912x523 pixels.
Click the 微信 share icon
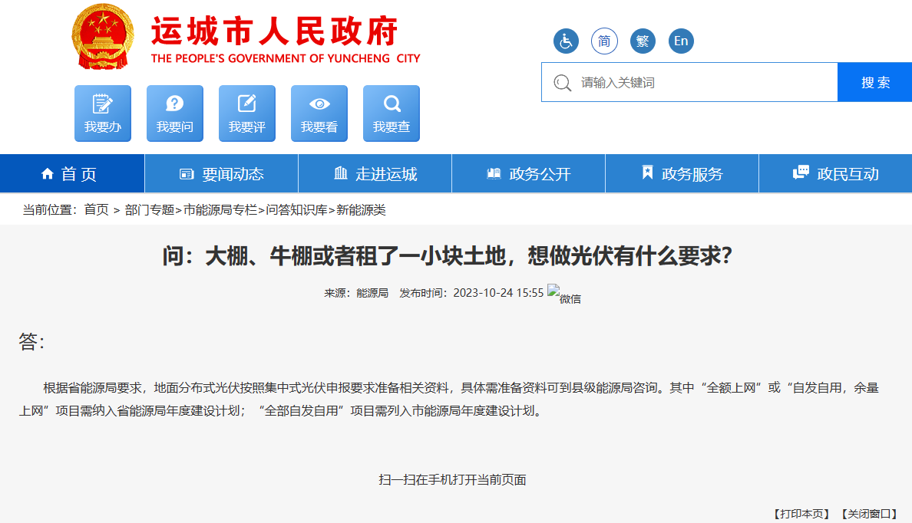(563, 294)
